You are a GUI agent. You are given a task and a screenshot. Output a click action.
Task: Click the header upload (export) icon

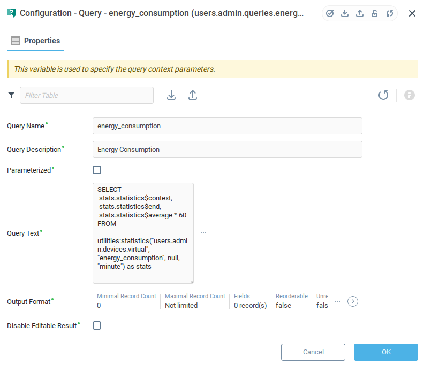(x=360, y=13)
